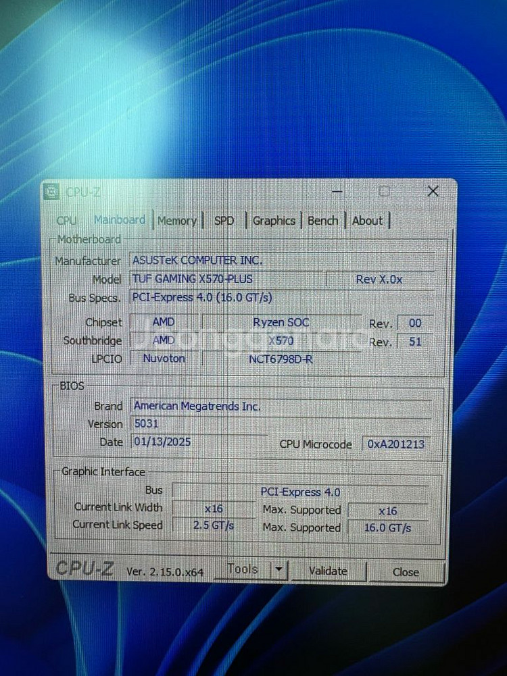507x676 pixels.
Task: Click the CPU-Z logo at bottom left
Action: pos(84,568)
